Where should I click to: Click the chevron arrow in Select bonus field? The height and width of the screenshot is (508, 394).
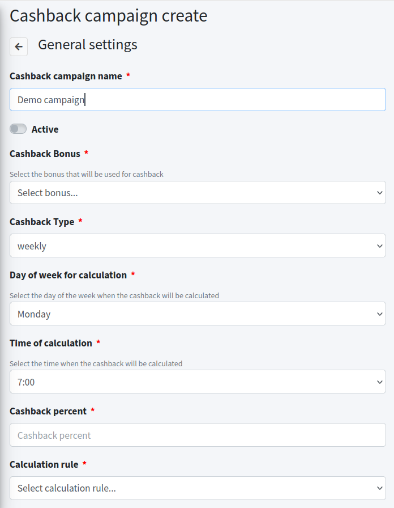pyautogui.click(x=380, y=193)
